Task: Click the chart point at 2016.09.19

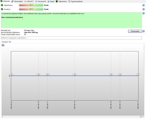Action: (x=120, y=76)
